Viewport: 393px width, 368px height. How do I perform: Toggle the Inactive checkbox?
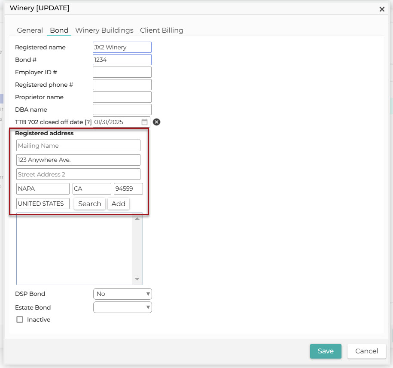tap(20, 319)
